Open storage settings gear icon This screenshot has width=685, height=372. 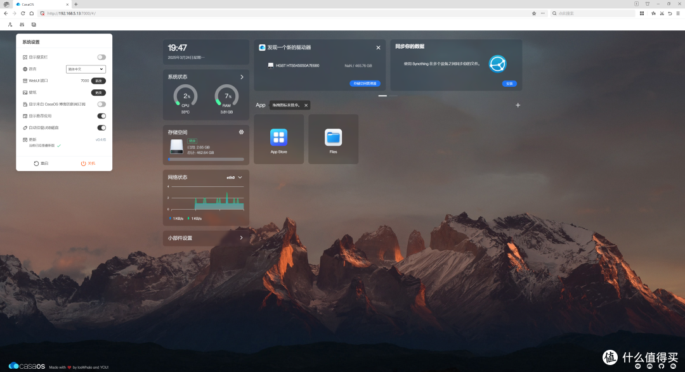[x=241, y=132]
